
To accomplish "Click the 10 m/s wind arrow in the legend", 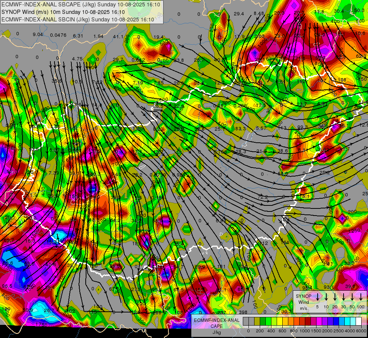I will pyautogui.click(x=326, y=297).
